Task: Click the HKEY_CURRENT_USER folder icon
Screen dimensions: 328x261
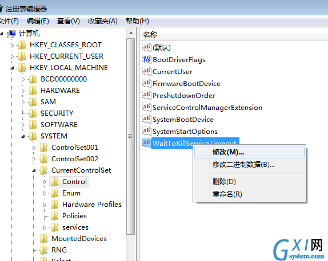Action: [22, 56]
